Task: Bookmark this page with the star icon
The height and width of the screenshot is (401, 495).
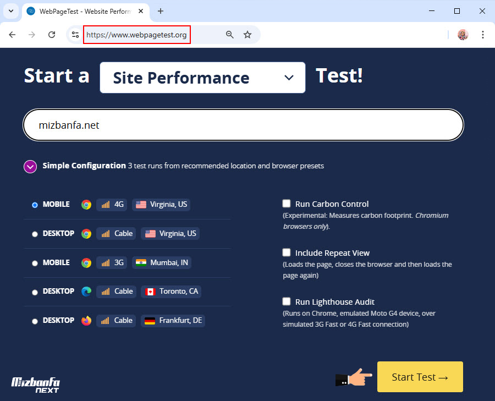Action: click(248, 35)
